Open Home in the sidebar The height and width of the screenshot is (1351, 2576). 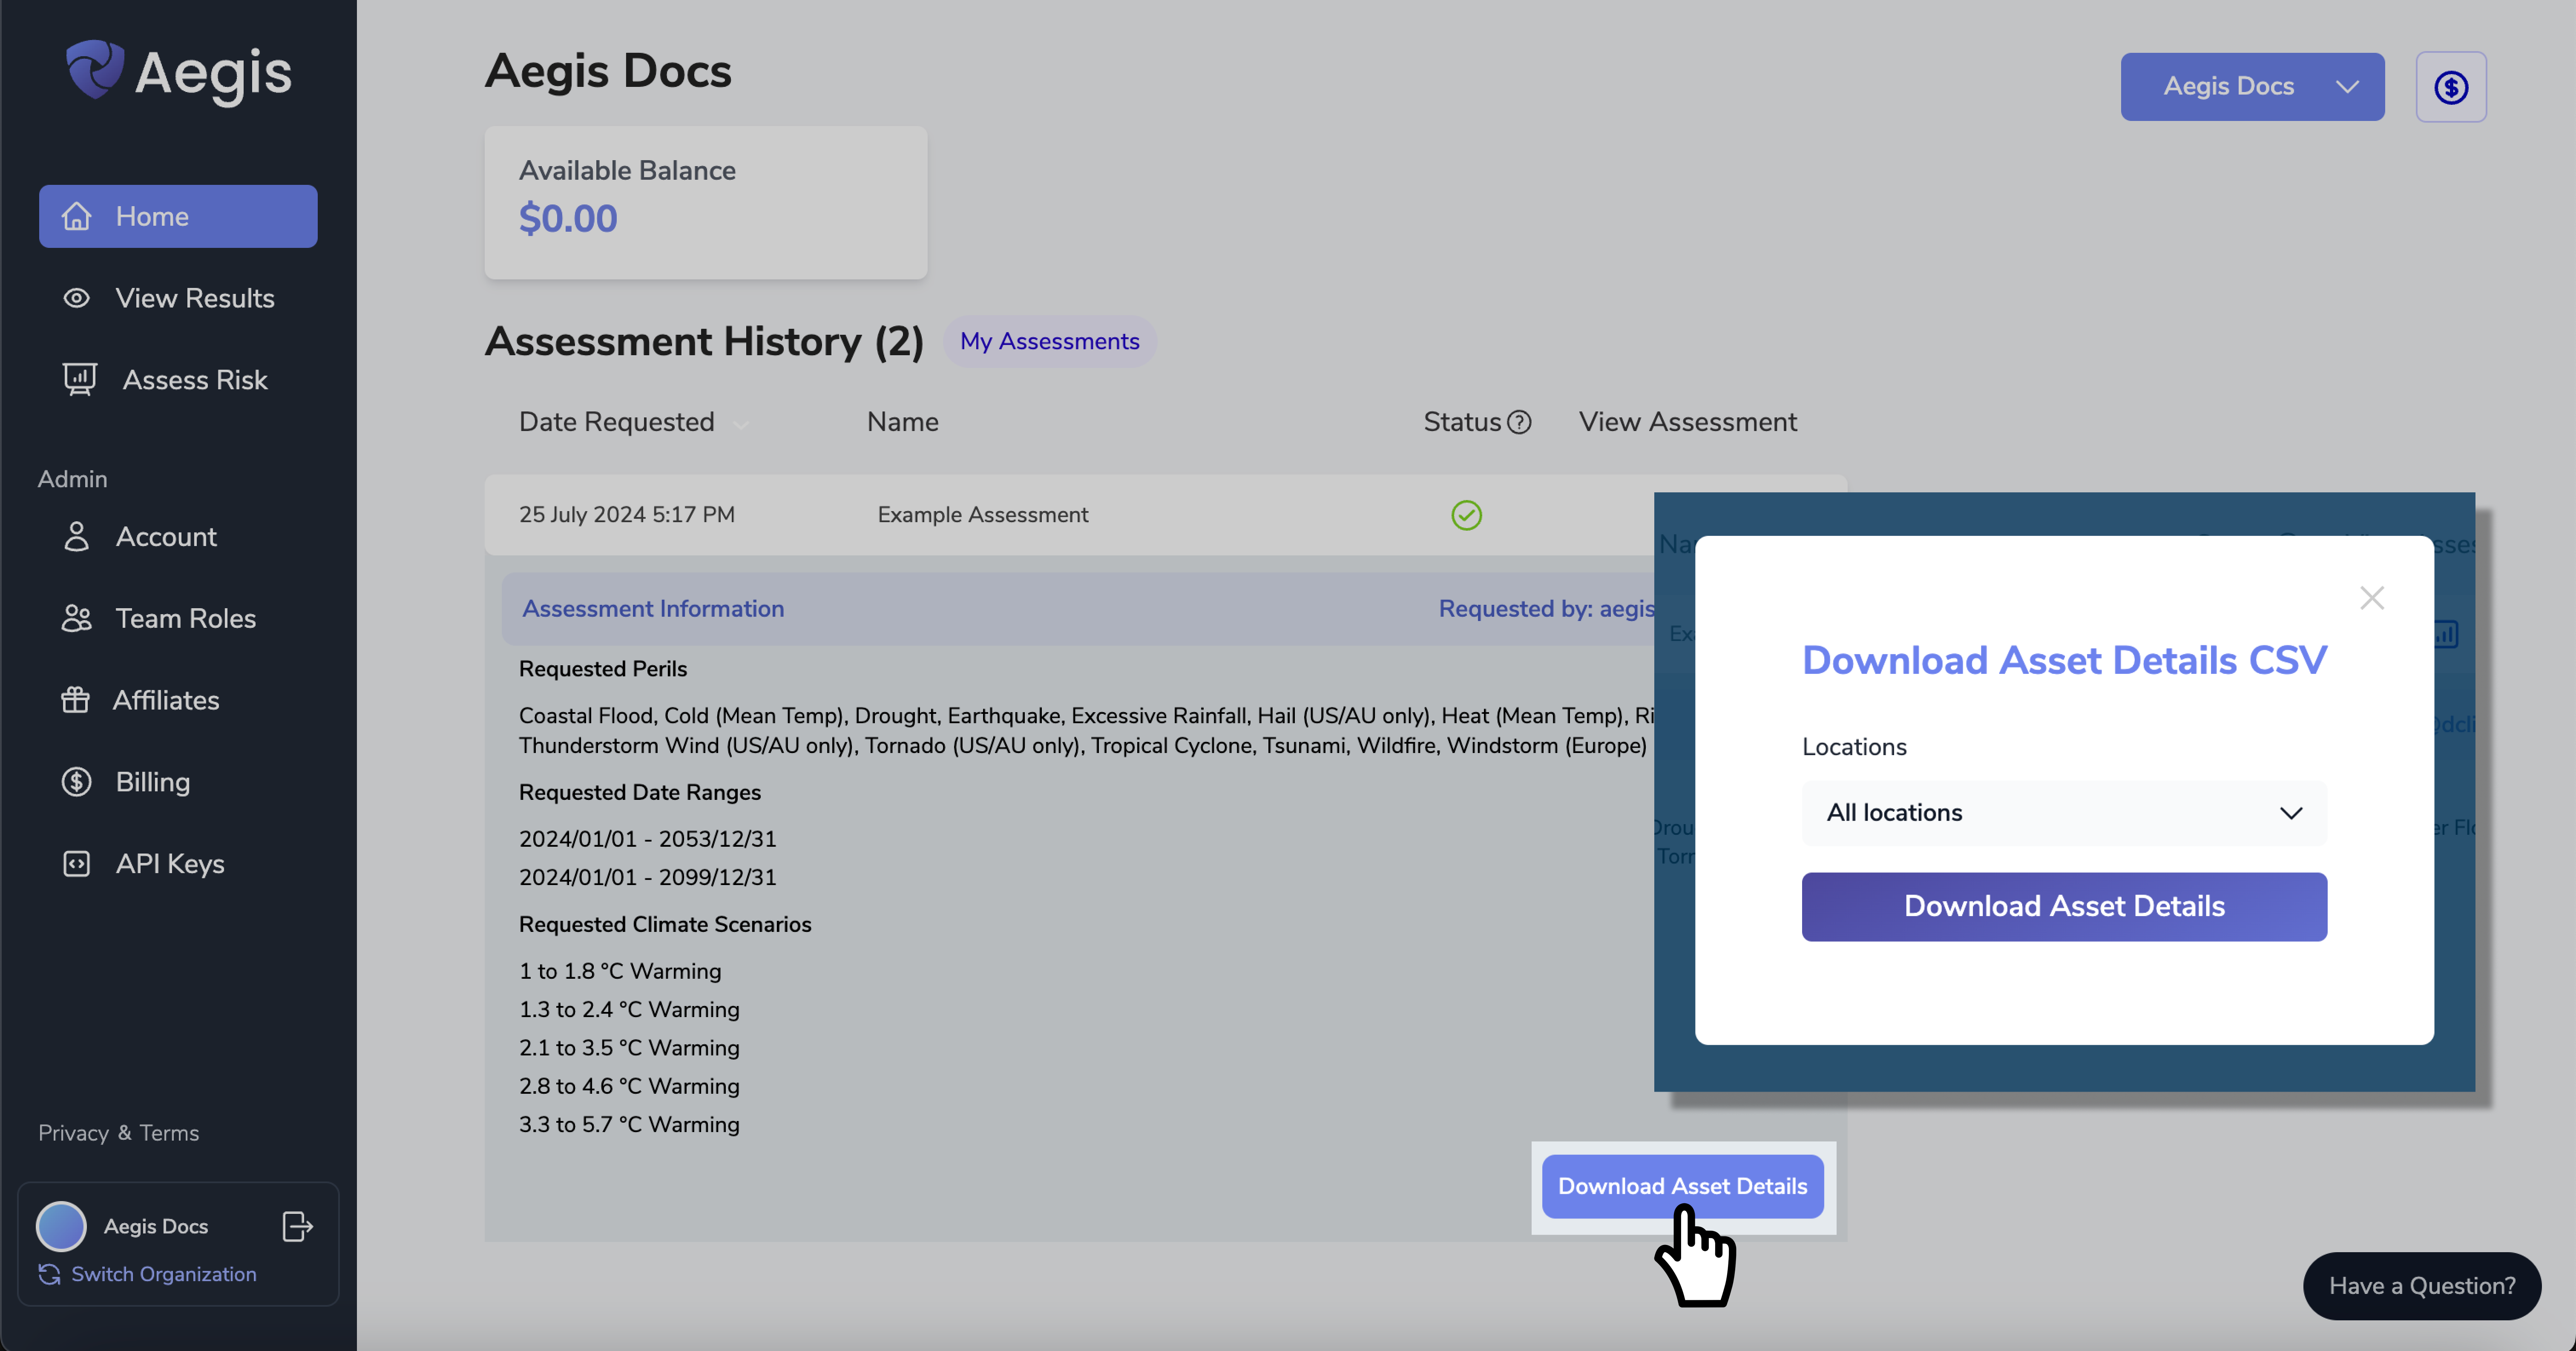pos(178,216)
